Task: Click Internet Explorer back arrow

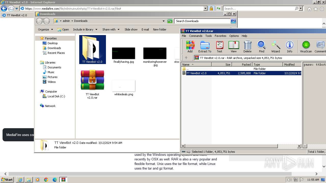Action: coord(4,8)
